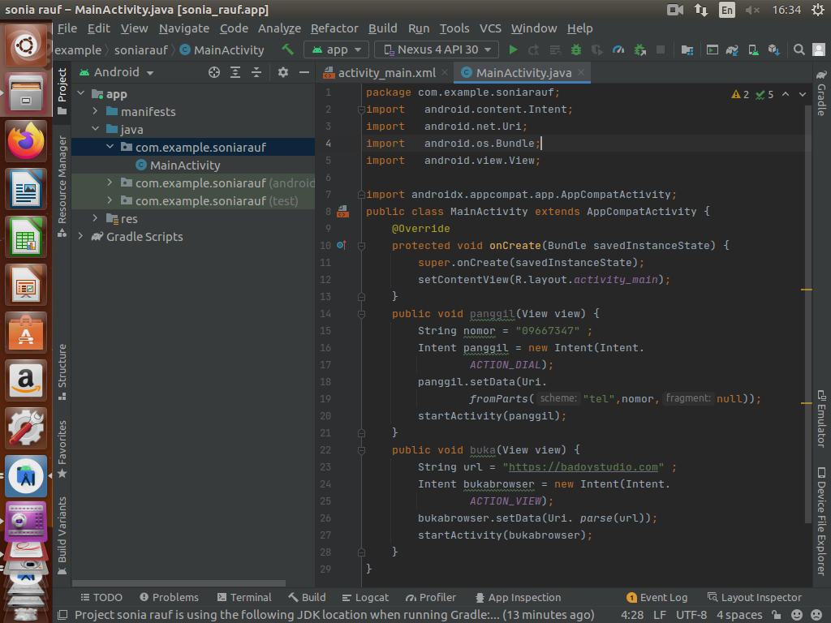Open project panel settings gear
Screen dimensions: 831x623
tap(282, 72)
